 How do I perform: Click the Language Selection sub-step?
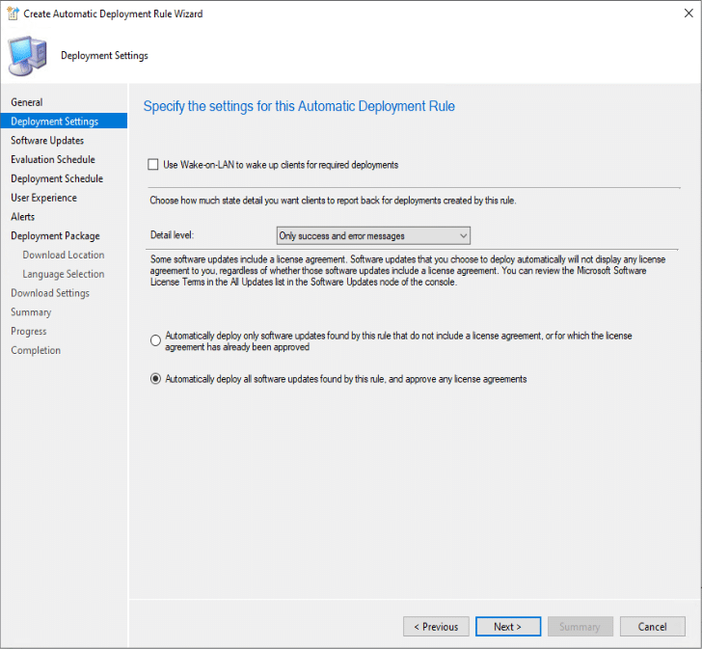point(64,274)
